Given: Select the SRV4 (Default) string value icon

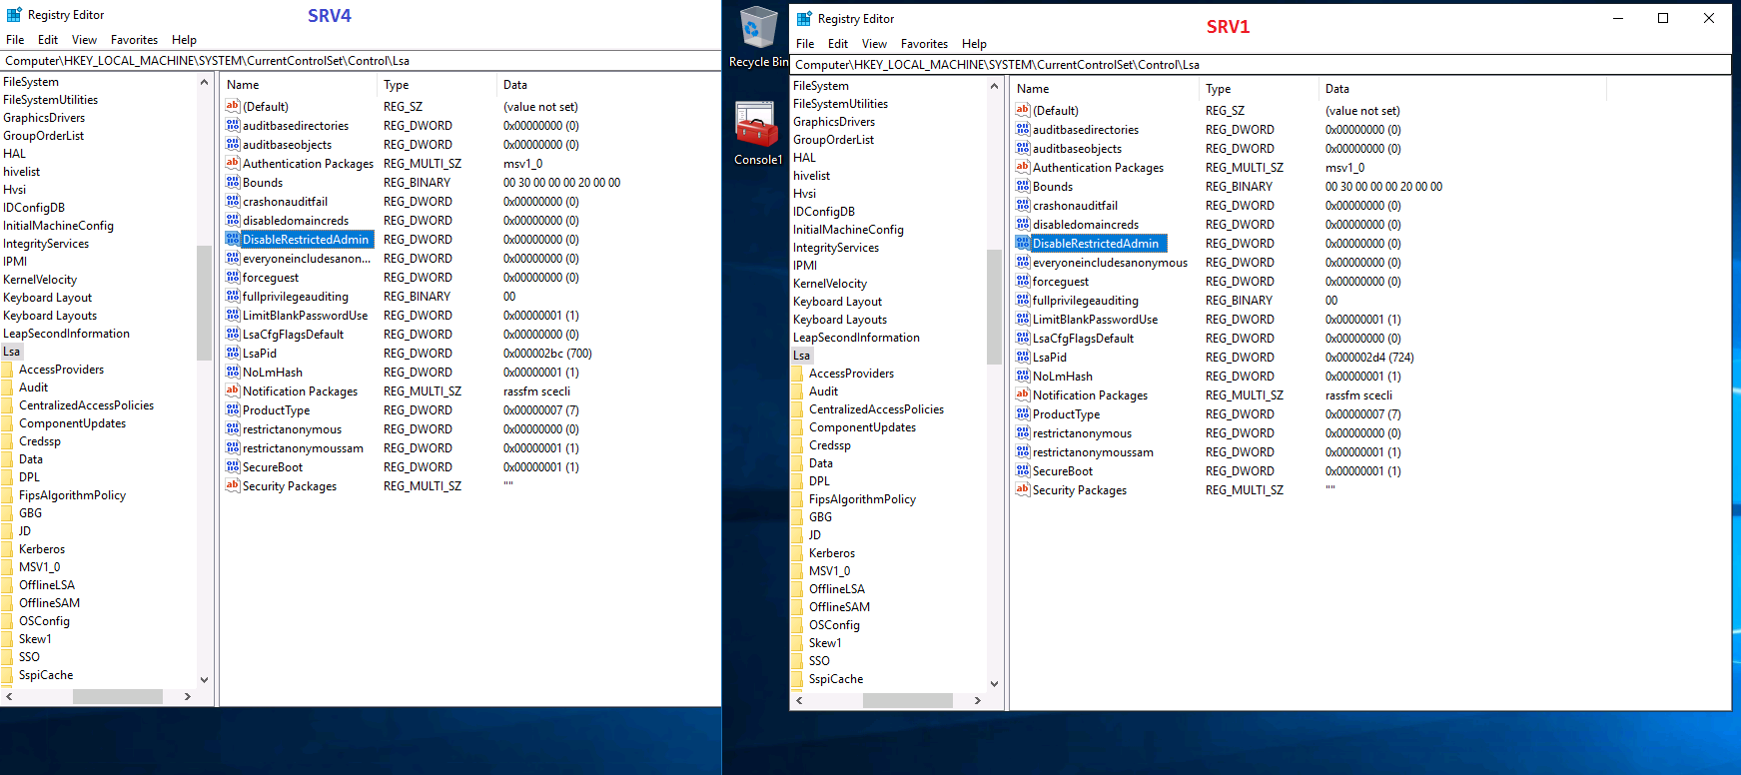Looking at the screenshot, I should click(x=233, y=106).
